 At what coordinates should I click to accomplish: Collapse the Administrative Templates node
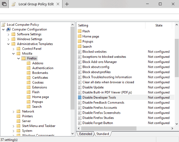coord(8,44)
